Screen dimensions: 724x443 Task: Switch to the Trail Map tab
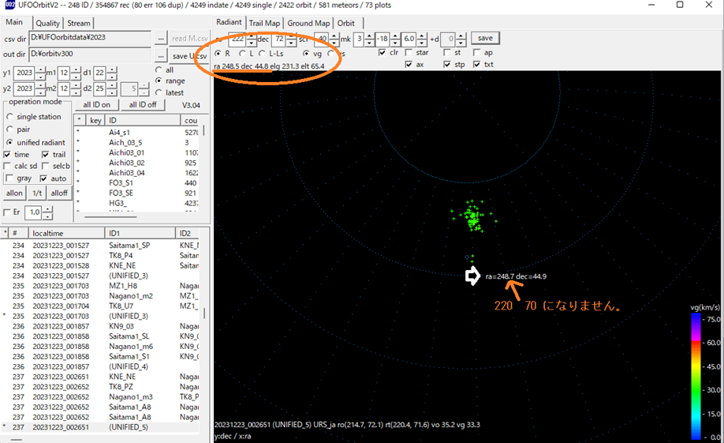[x=265, y=23]
